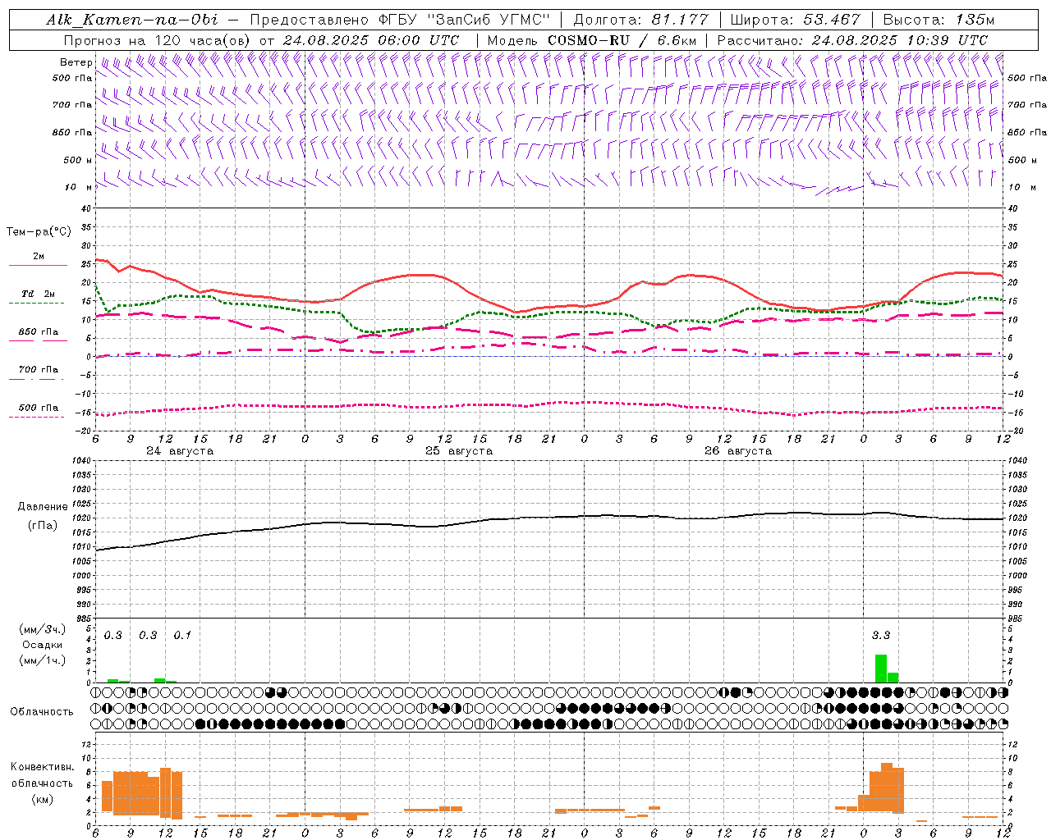Click the 25 августа date label
Screen dimensions: 1051x840
(x=458, y=451)
